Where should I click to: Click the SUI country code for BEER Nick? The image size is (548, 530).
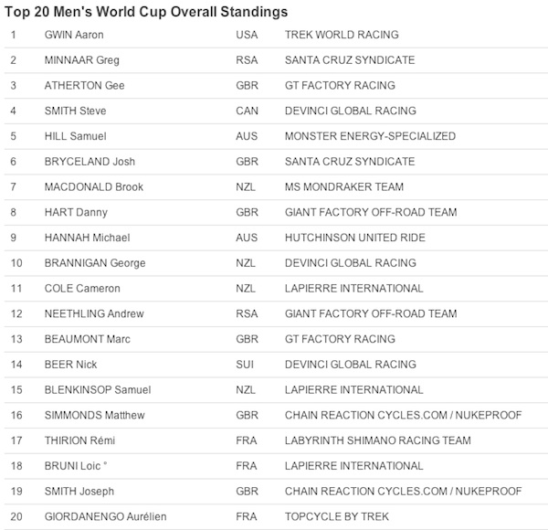(245, 365)
